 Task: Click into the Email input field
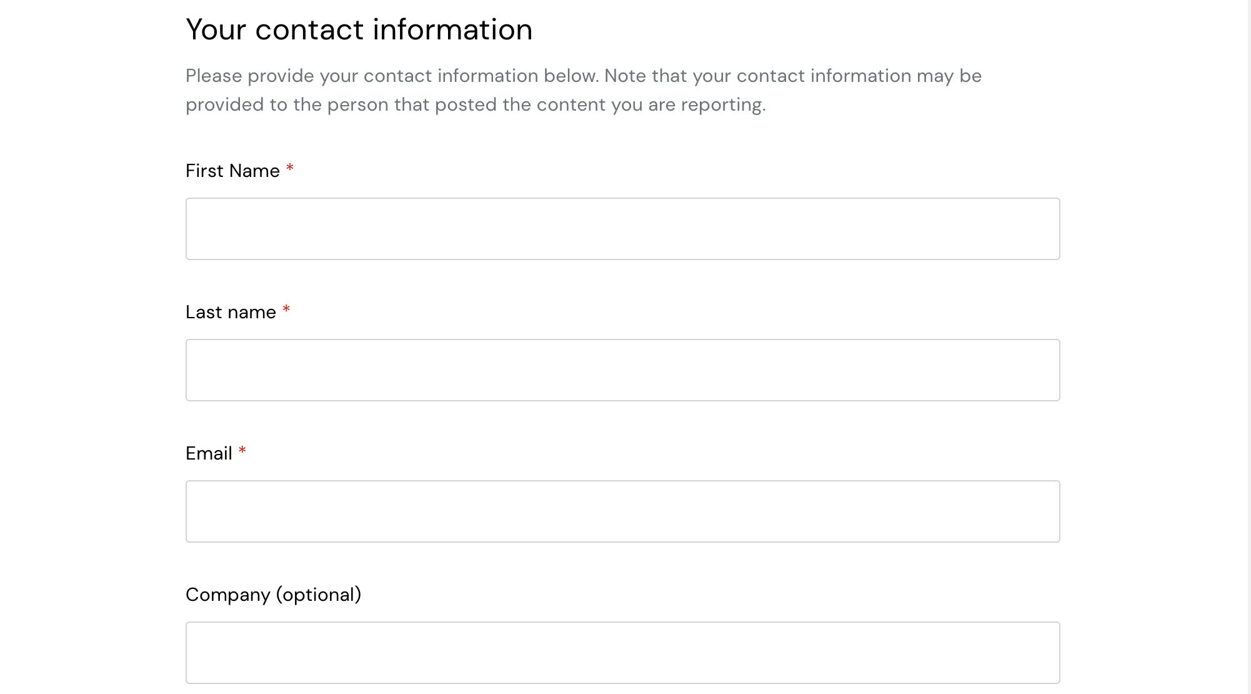pyautogui.click(x=622, y=511)
